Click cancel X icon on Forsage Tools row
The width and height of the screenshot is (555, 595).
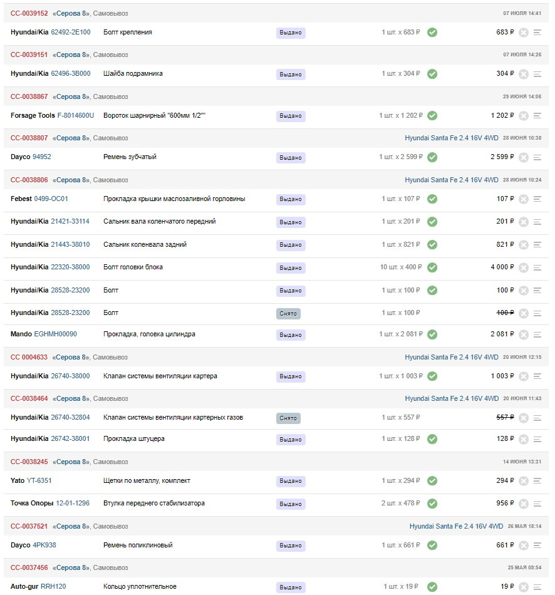pos(524,116)
